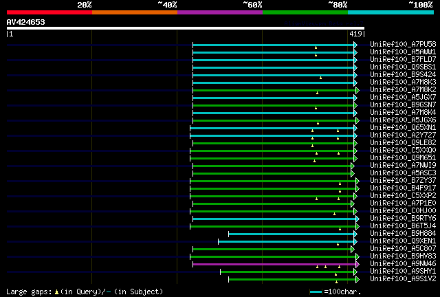Click the Large gaps legend text

85,291
